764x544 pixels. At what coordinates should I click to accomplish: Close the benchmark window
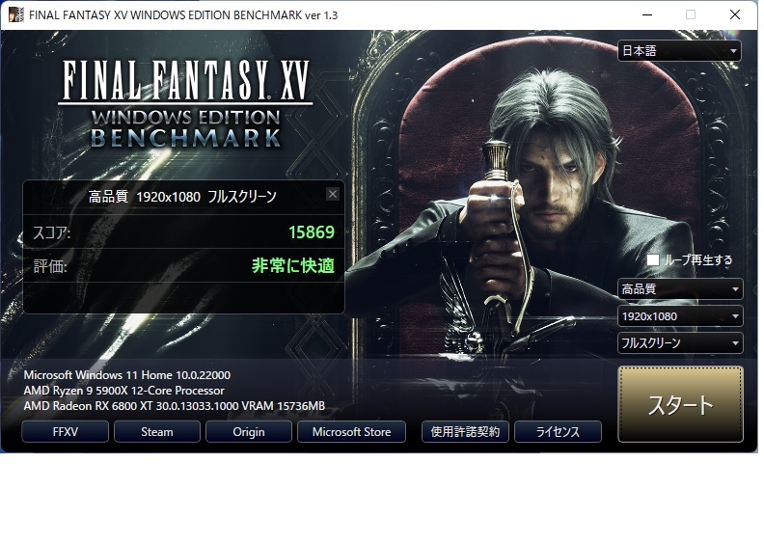(735, 14)
